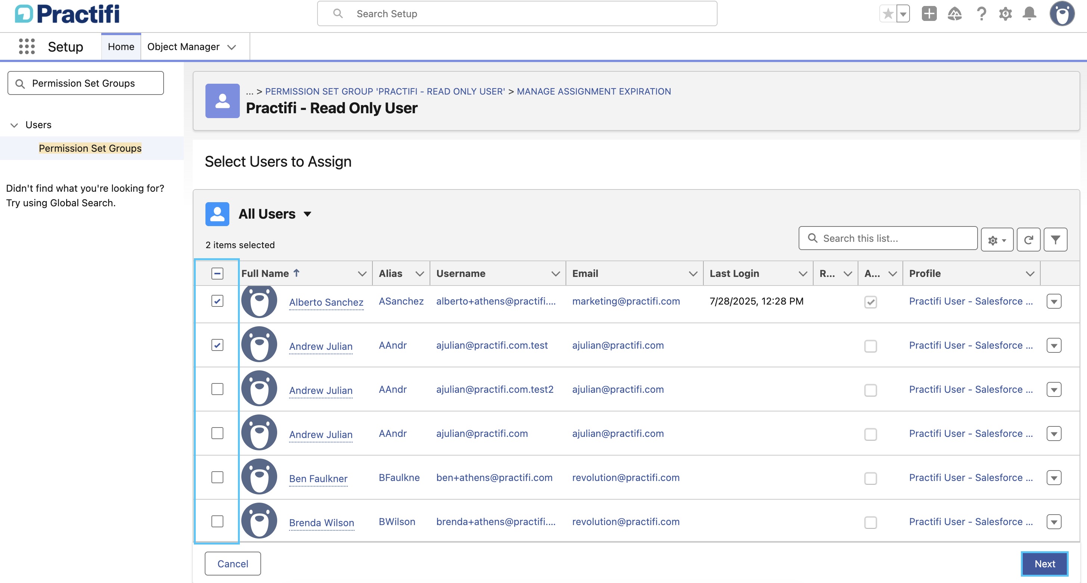Open the All Users list view dropdown

[x=308, y=214]
